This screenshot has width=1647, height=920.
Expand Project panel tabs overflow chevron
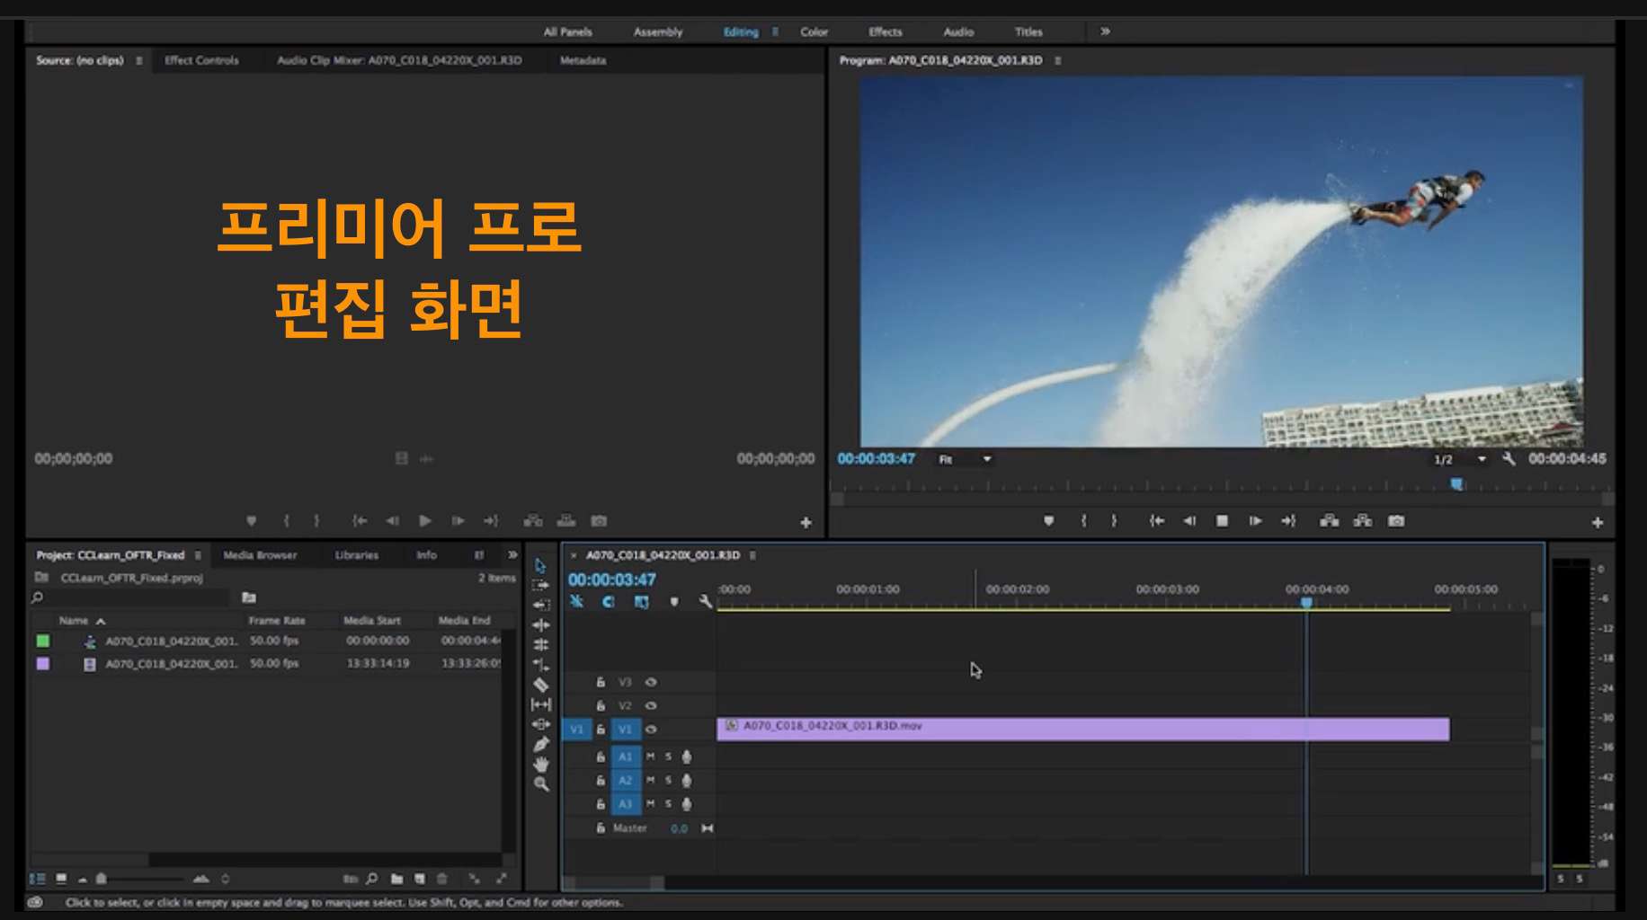(512, 555)
